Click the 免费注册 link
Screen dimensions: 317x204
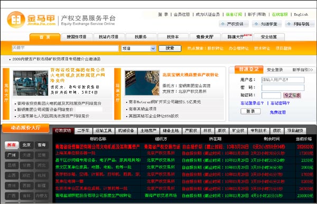tap(278, 112)
